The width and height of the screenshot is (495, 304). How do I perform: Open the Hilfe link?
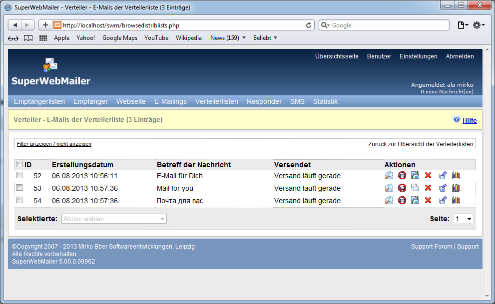tap(470, 120)
